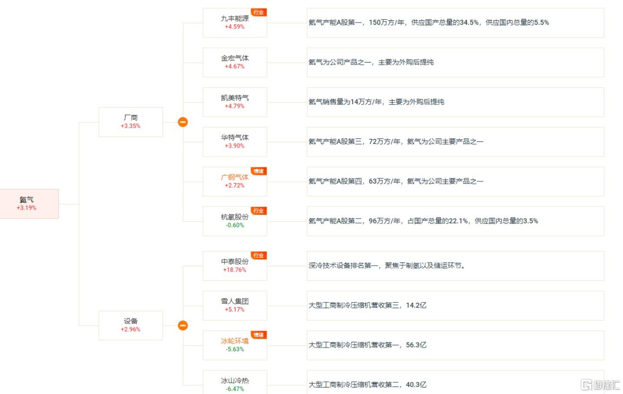Open the 中泰股份 stock node
The width and height of the screenshot is (623, 394).
pyautogui.click(x=235, y=266)
